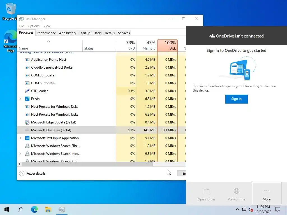Click the horizontal scrollbar left arrow

(x=19, y=164)
